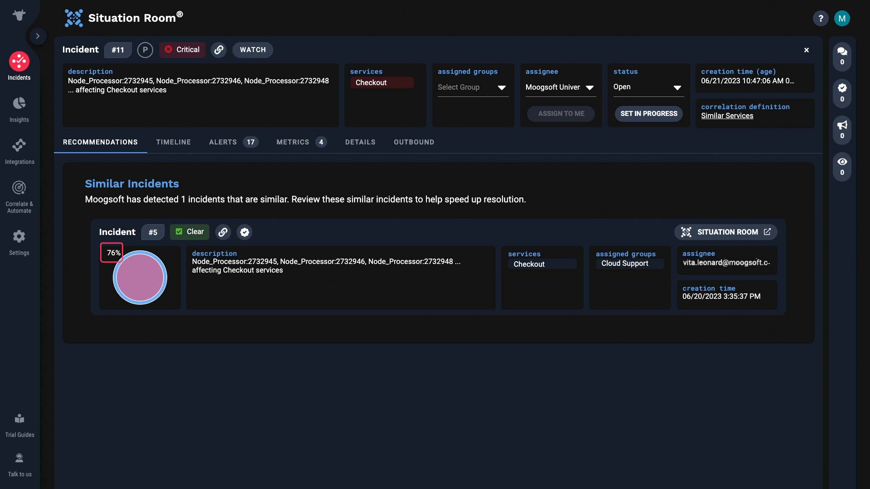Switch to Alerts tab
This screenshot has height=489, width=870.
click(233, 142)
